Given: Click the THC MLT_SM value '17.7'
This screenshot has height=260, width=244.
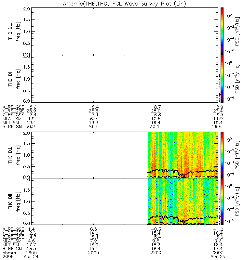Looking at the screenshot, I should click(31, 245).
